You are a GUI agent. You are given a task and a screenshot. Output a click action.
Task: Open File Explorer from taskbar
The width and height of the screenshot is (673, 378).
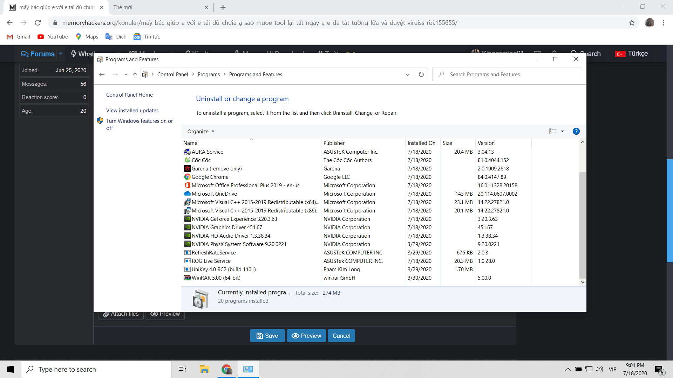pyautogui.click(x=204, y=369)
